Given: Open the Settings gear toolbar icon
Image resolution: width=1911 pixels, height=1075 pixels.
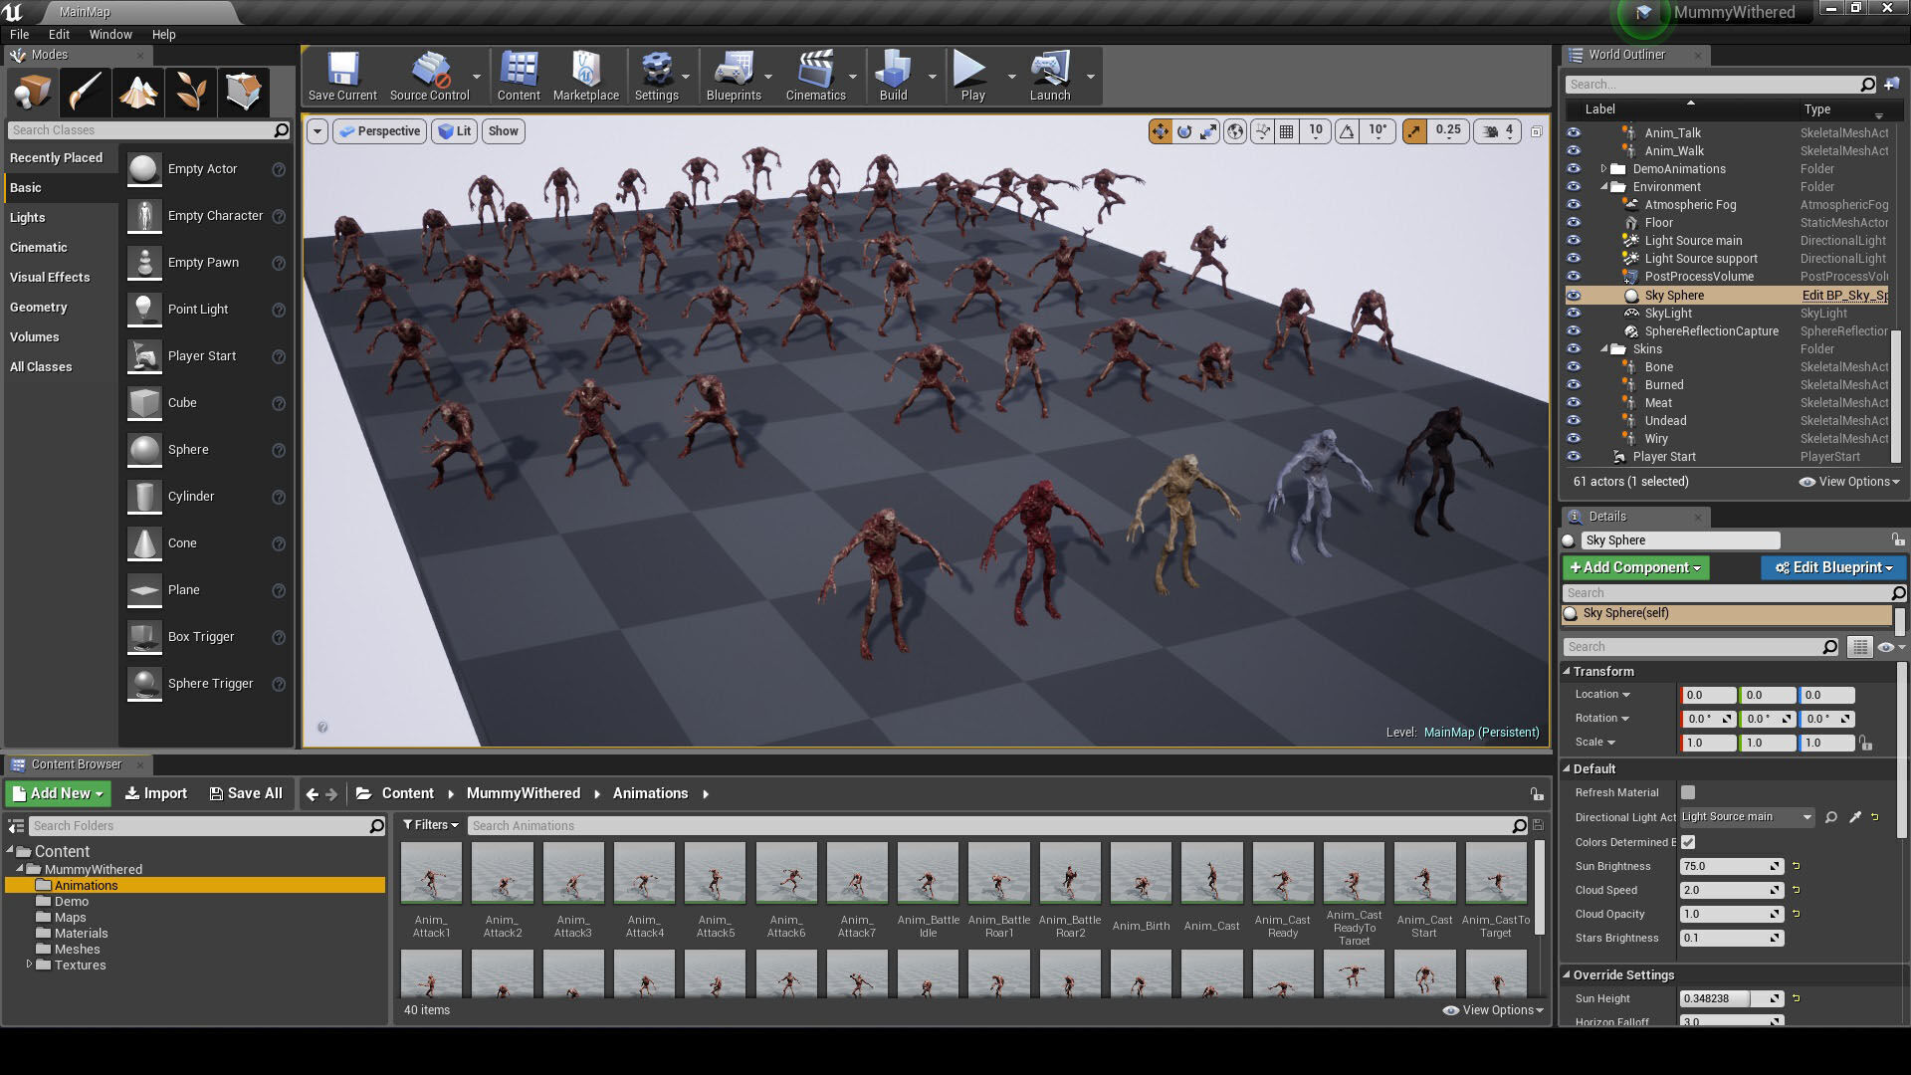Looking at the screenshot, I should click(656, 76).
